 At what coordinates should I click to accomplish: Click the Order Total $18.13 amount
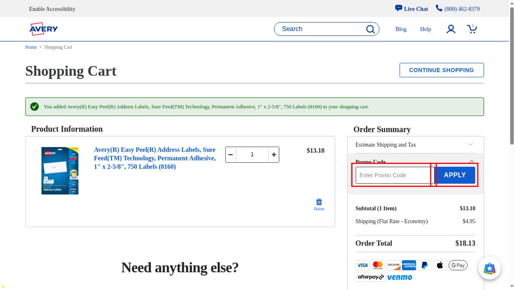coord(465,243)
